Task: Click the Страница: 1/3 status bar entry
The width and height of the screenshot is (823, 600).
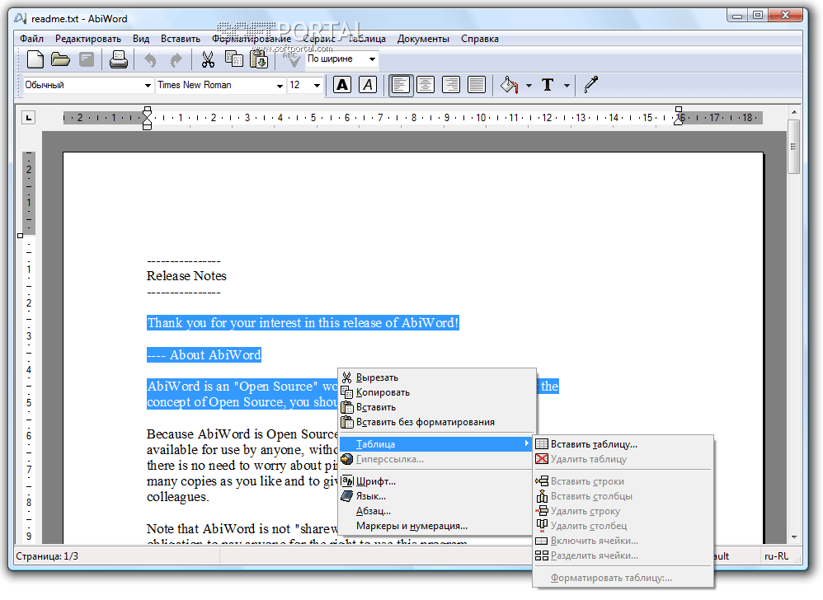Action: pos(47,556)
